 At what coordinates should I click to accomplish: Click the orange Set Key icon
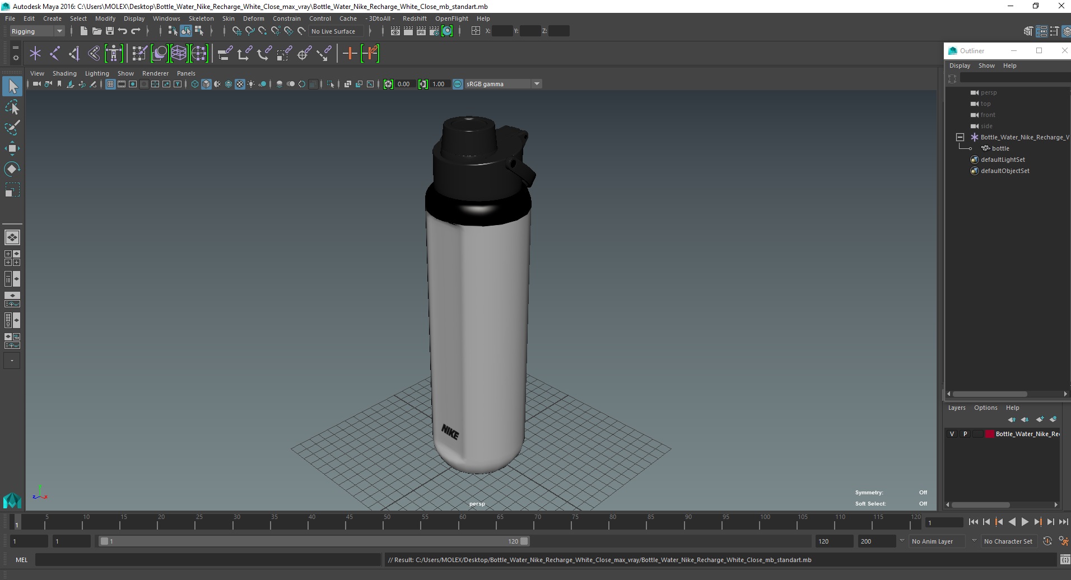[350, 53]
